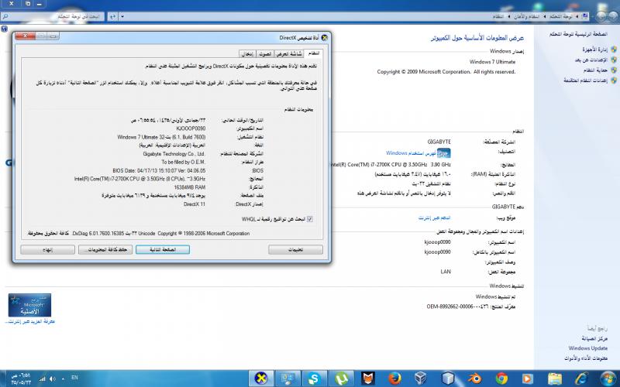The height and width of the screenshot is (387, 620).
Task: Click "LAN" workgroup value
Action: [446, 272]
